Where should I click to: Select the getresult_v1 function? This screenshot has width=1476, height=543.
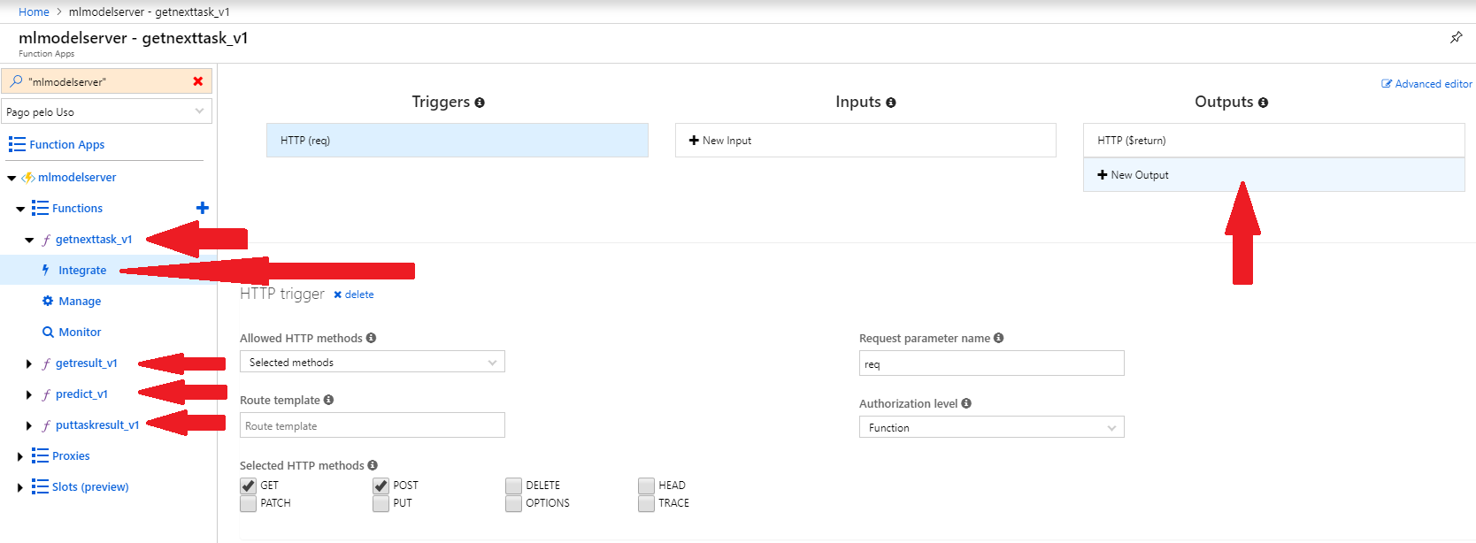86,363
